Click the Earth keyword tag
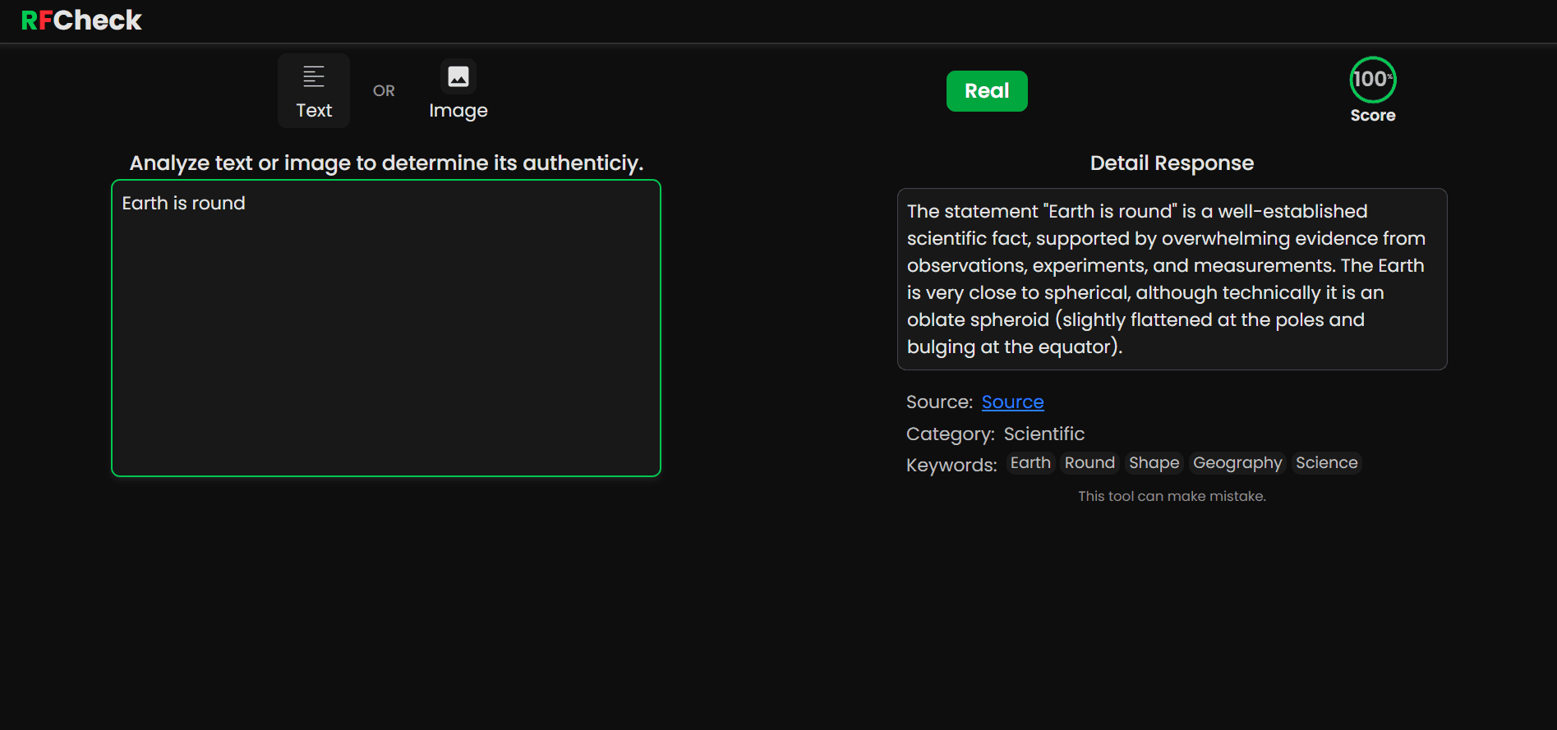The height and width of the screenshot is (730, 1557). tap(1030, 463)
